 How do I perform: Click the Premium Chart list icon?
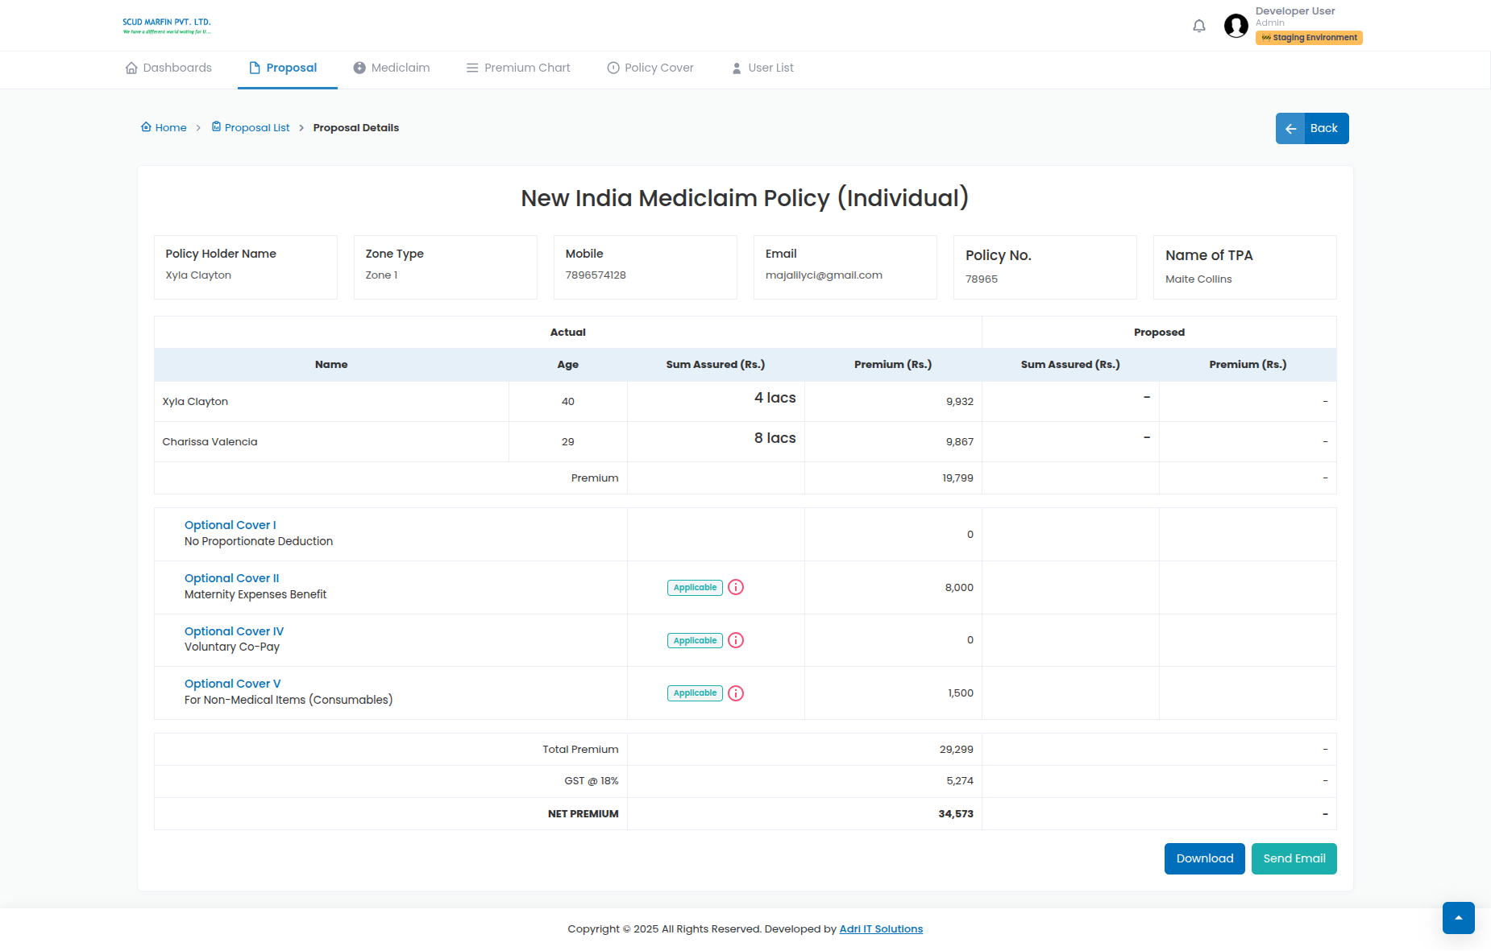point(472,68)
